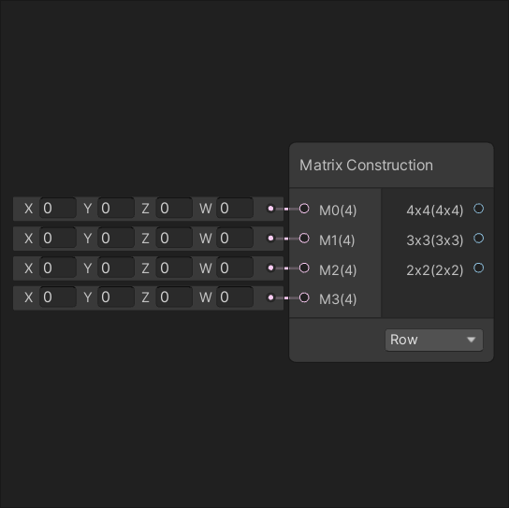Viewport: 509px width, 508px height.
Task: Select the Matrix Construction node title
Action: pos(366,166)
